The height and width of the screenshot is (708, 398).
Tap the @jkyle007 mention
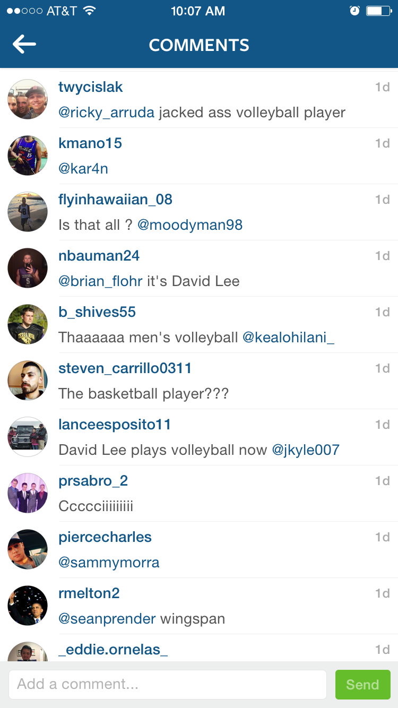(x=306, y=450)
